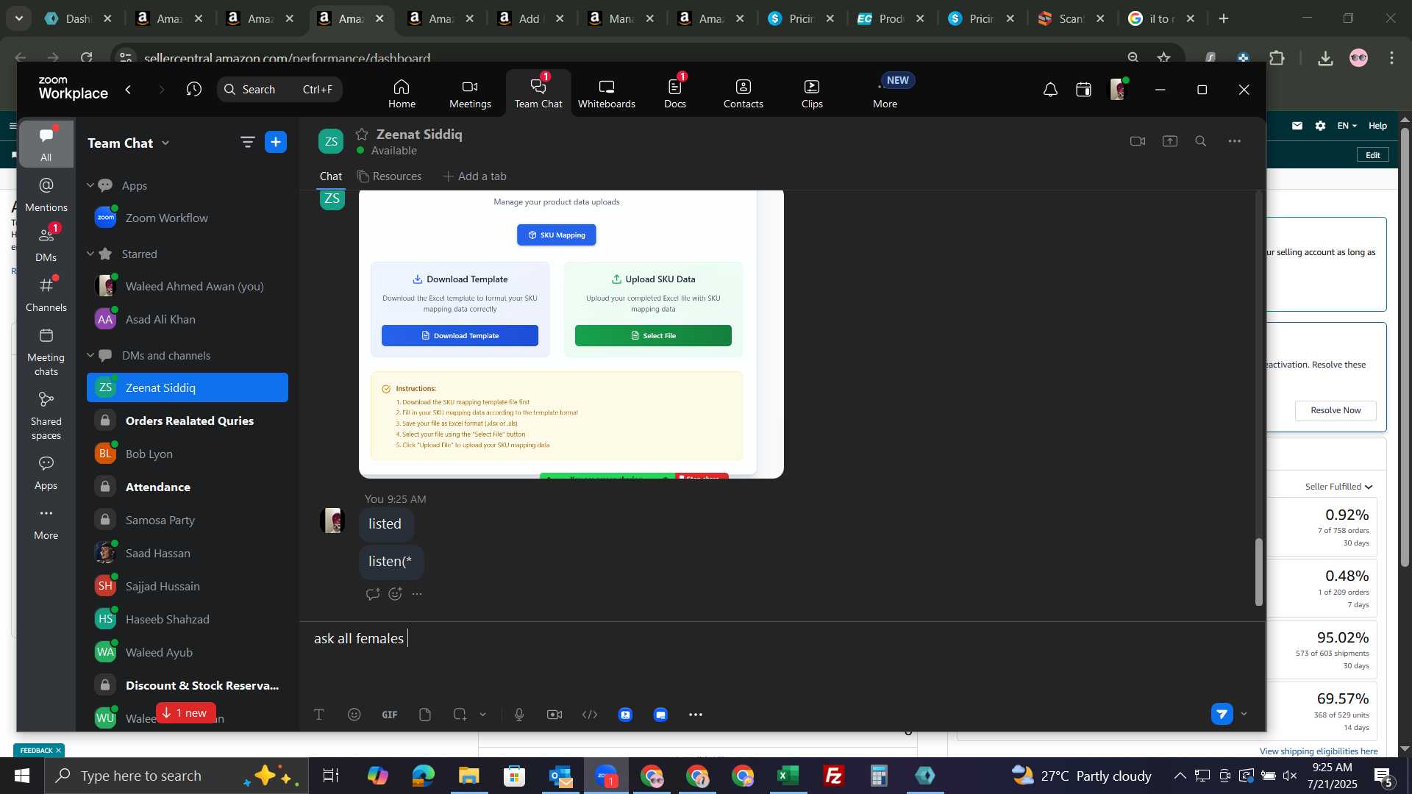Open emoji picker in composer

click(x=354, y=715)
